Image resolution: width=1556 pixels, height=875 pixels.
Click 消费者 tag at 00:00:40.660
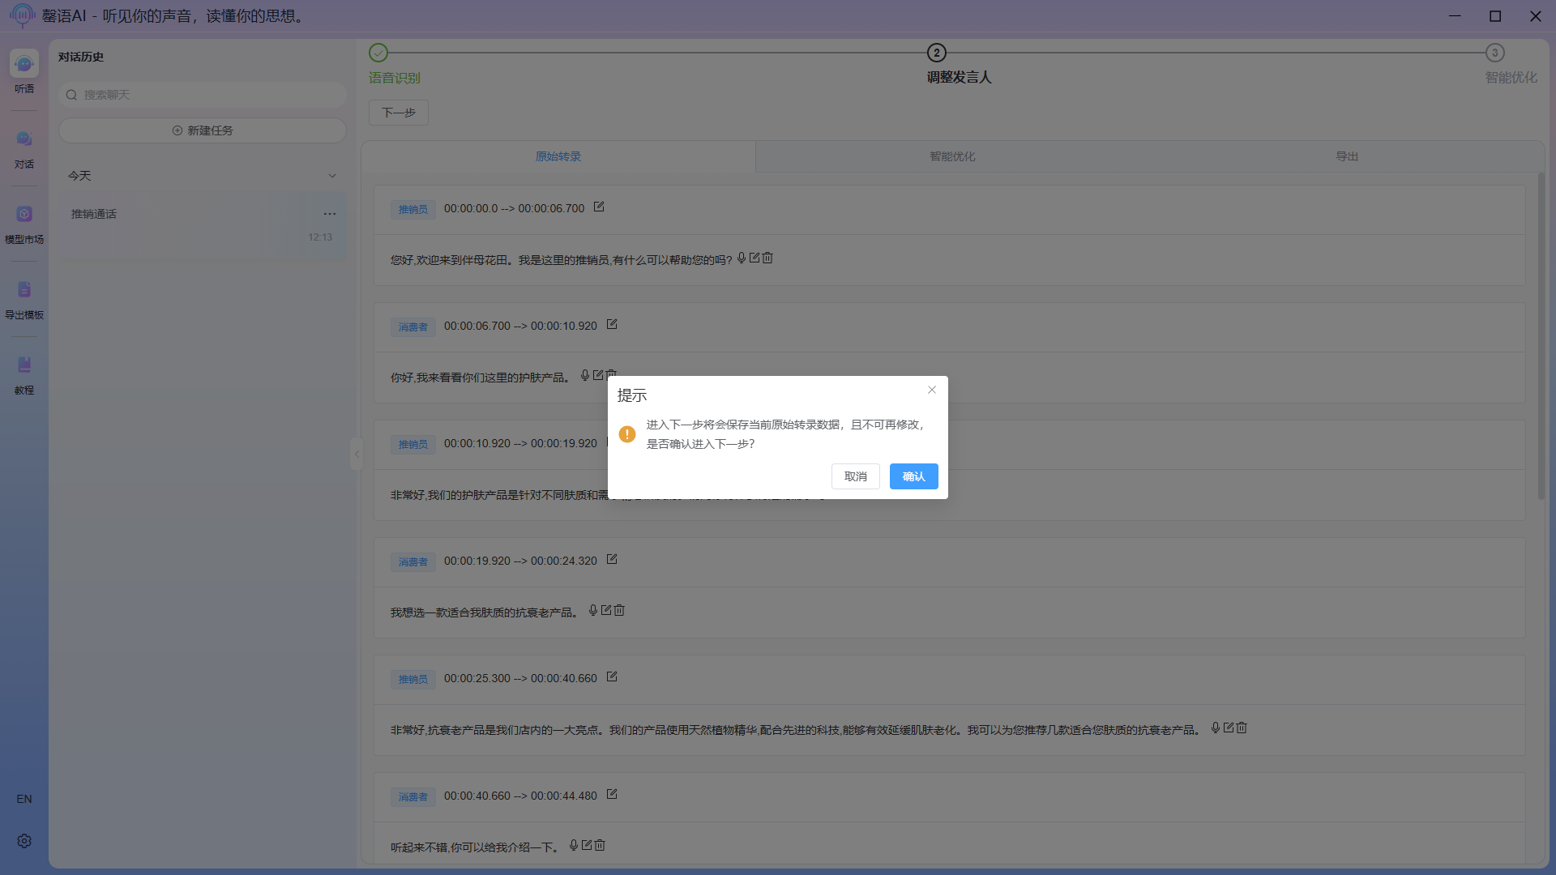[x=413, y=797]
